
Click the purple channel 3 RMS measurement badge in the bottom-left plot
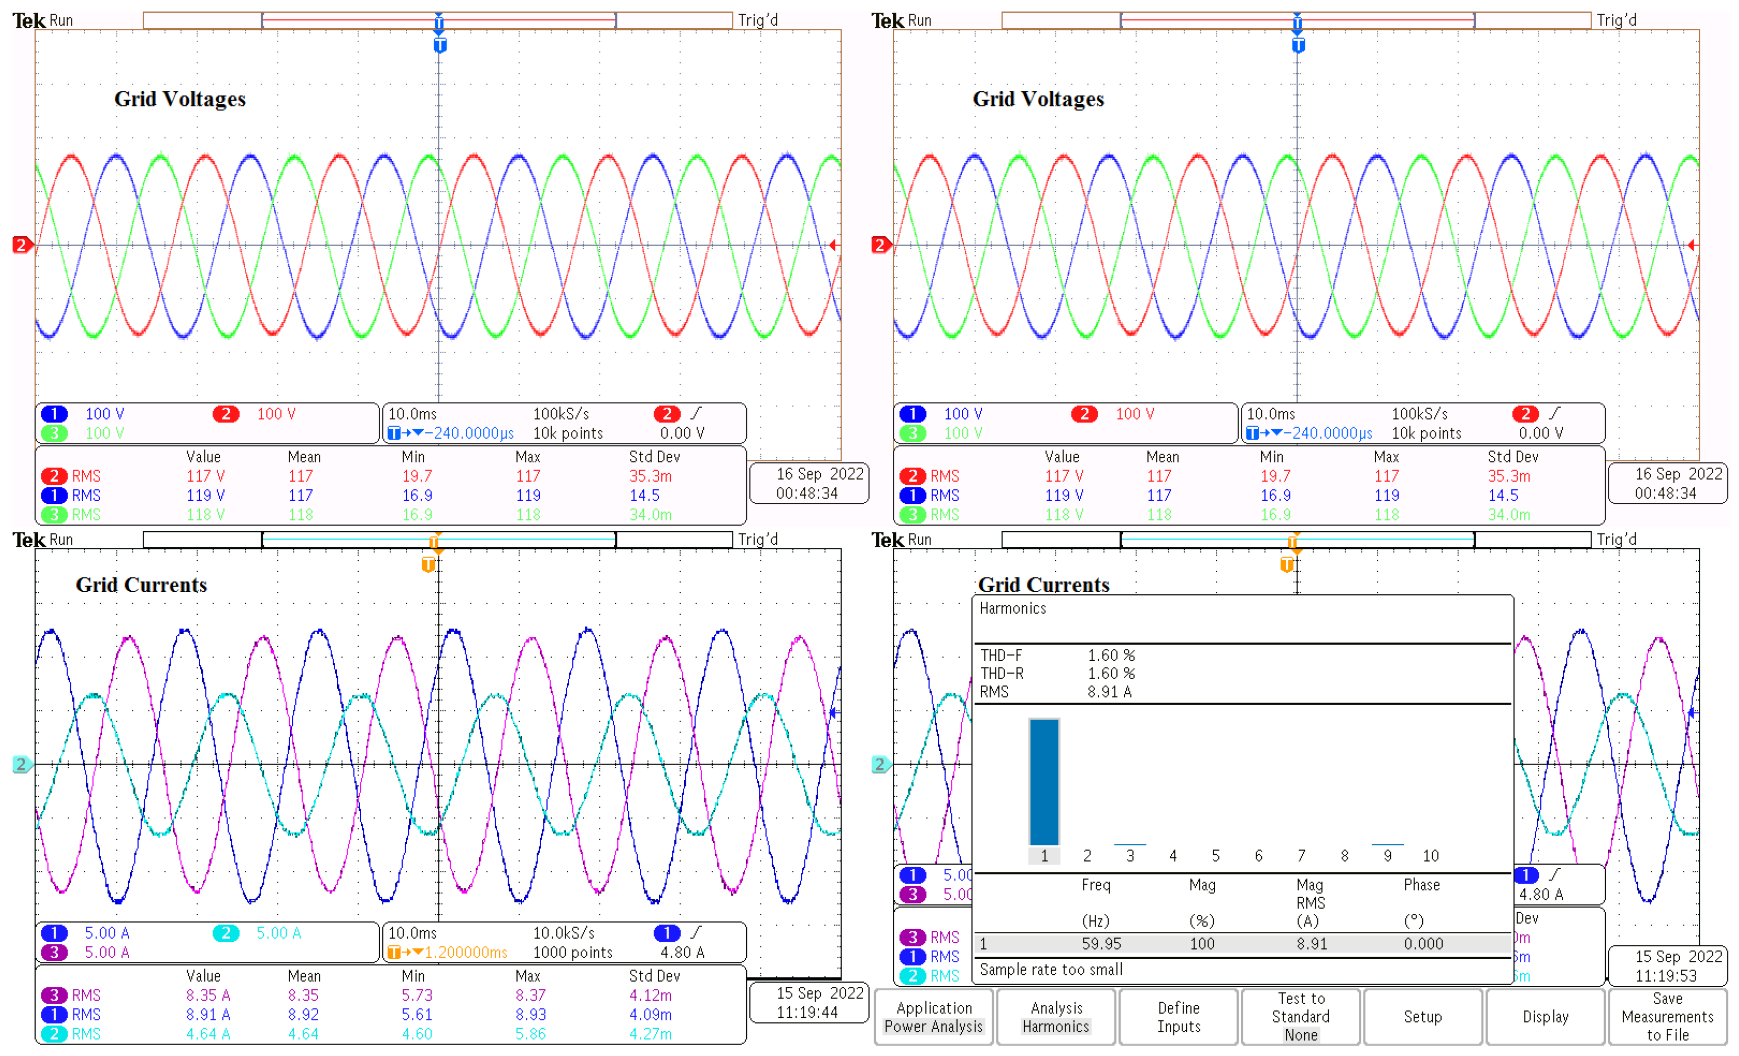(x=55, y=995)
